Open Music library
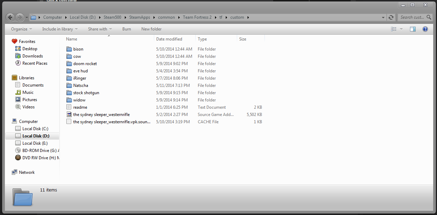The image size is (437, 215). point(25,92)
